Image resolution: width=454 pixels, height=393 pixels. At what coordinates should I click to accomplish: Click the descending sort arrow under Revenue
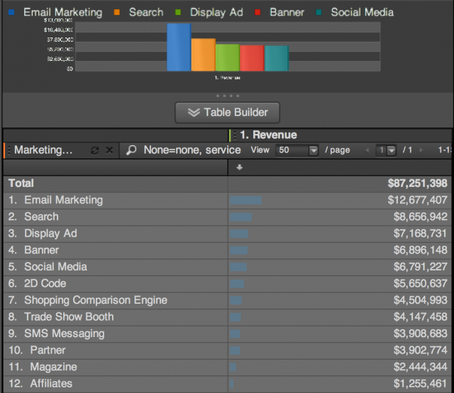click(240, 167)
